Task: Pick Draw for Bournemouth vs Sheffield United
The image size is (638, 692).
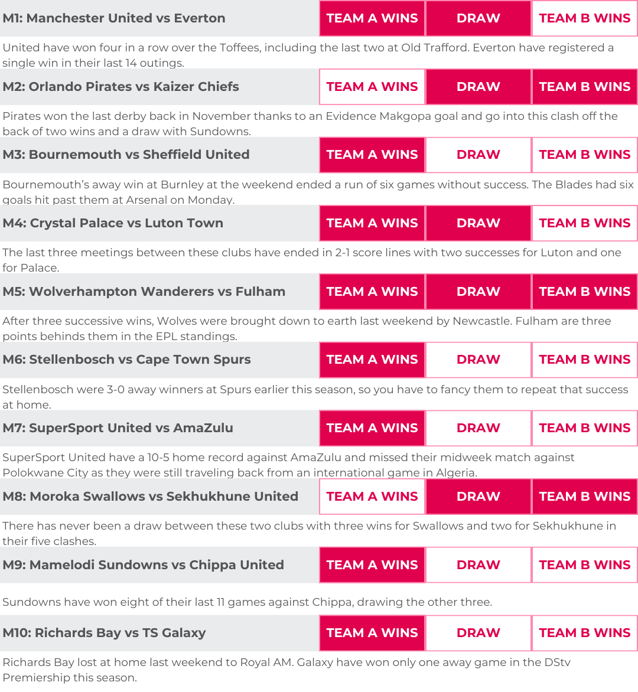Action: (x=479, y=155)
